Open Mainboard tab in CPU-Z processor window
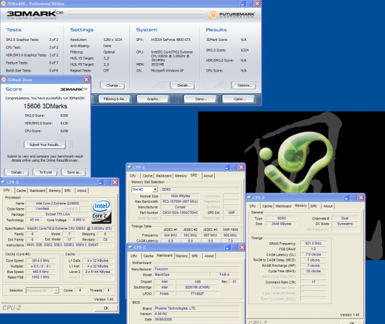 [x=37, y=191]
